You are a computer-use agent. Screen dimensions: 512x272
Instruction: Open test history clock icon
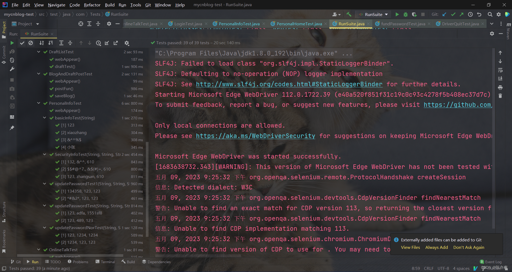[98, 43]
